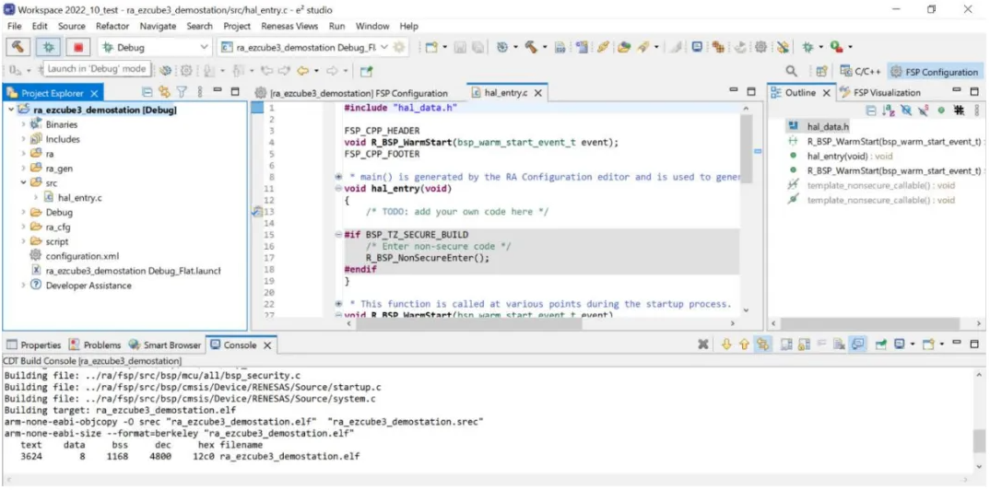
Task: Open Project Explorer view menu dots
Action: click(x=199, y=92)
